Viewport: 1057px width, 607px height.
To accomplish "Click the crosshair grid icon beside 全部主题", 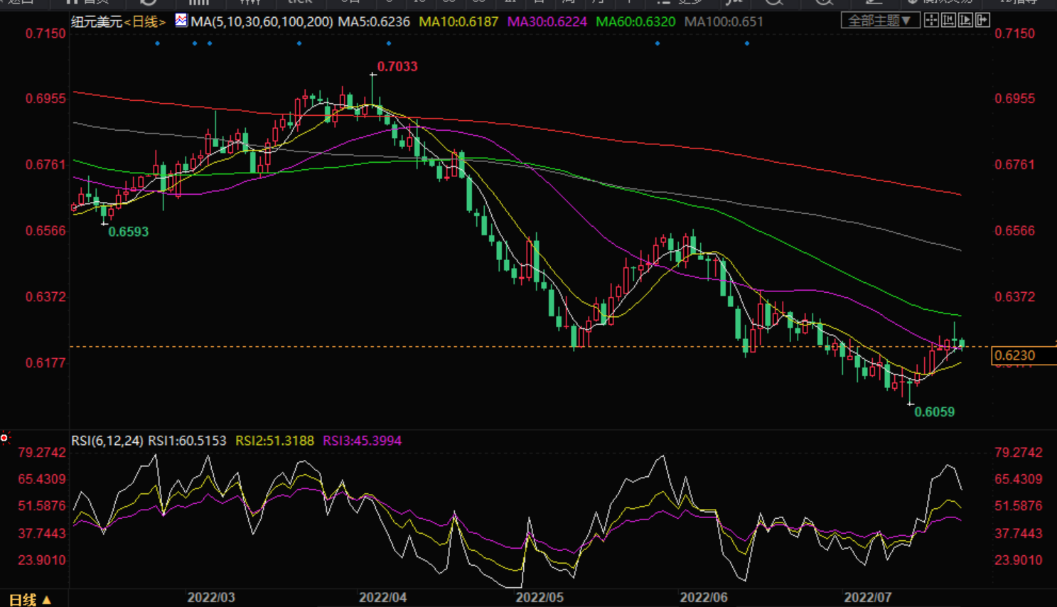I will (x=931, y=21).
